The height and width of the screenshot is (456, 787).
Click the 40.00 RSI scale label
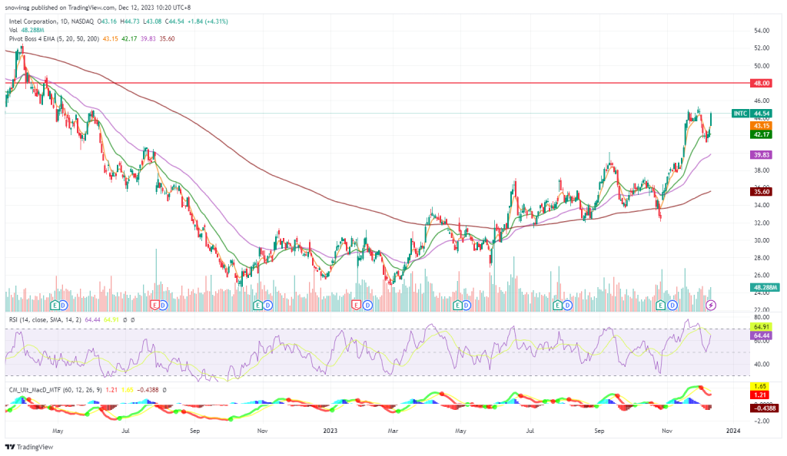click(x=762, y=365)
